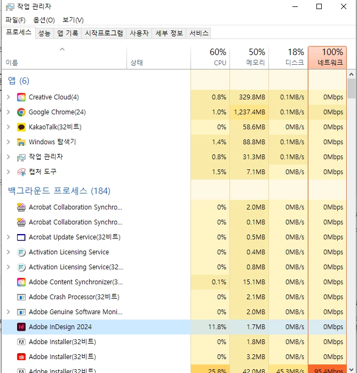Viewport: 357px width, 373px height.
Task: Click the Acrobat Update Service icon
Action: pos(21,237)
